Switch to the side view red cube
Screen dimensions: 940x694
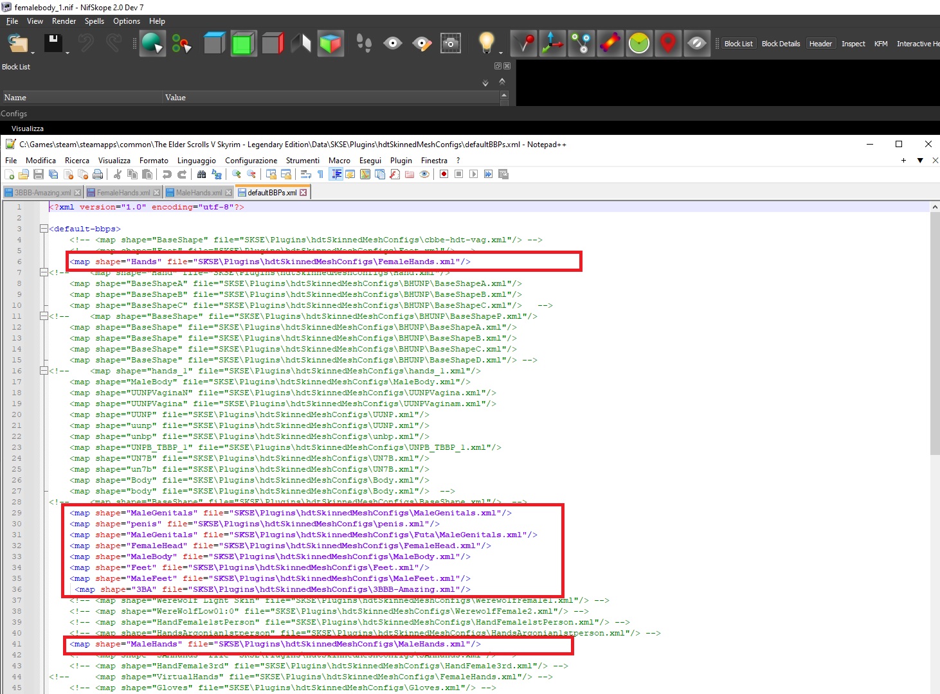coord(273,44)
